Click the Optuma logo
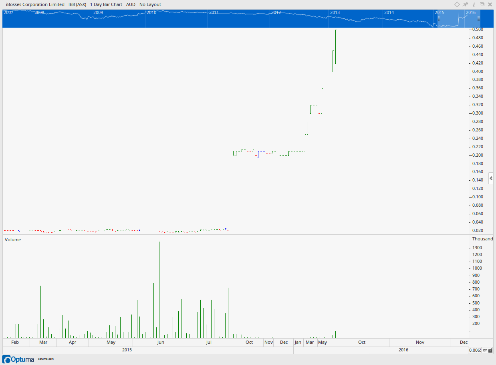Screen dimensions: 496x365 (18, 359)
